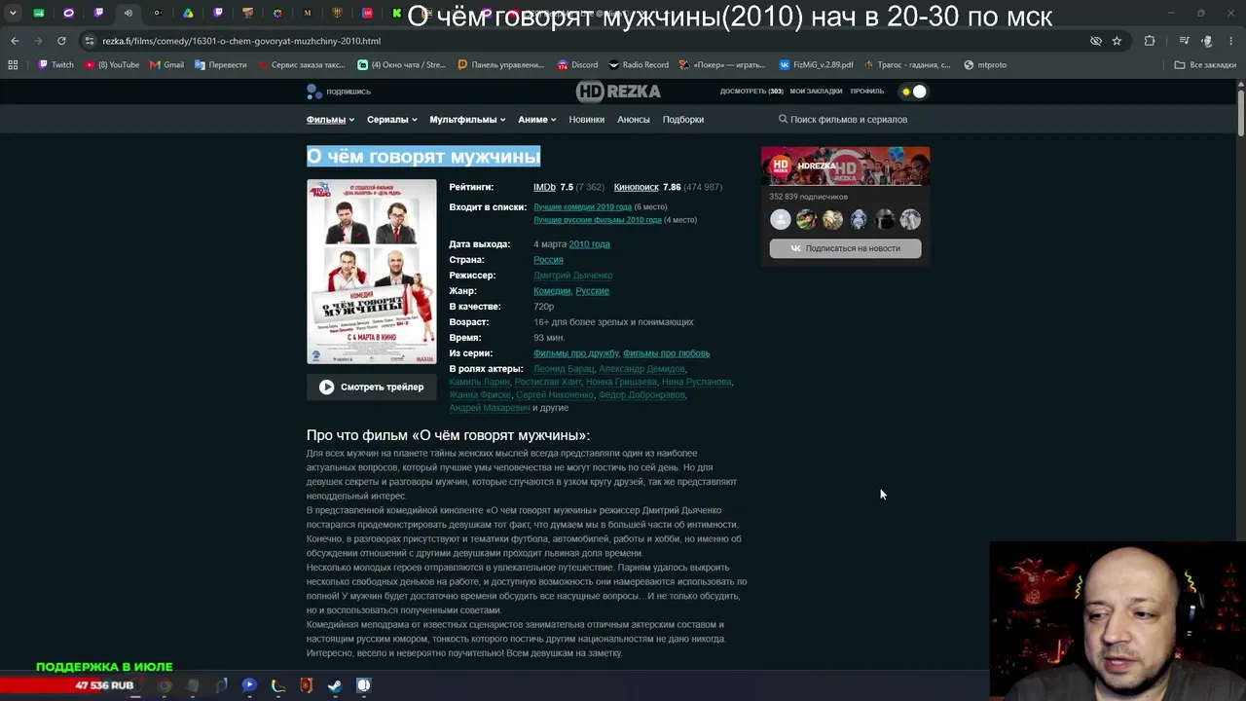This screenshot has width=1246, height=701.
Task: Open actor Жанна Фриске link
Action: coord(480,395)
